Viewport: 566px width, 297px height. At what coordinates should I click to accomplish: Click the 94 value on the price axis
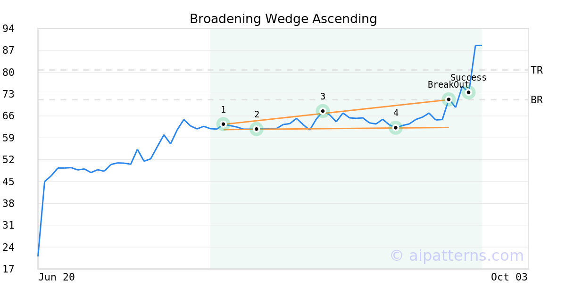8,29
